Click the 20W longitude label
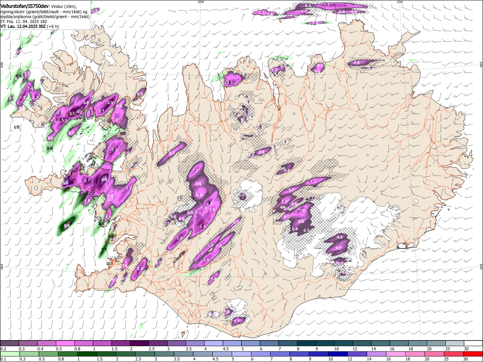483x362 pixels. (x=201, y=2)
